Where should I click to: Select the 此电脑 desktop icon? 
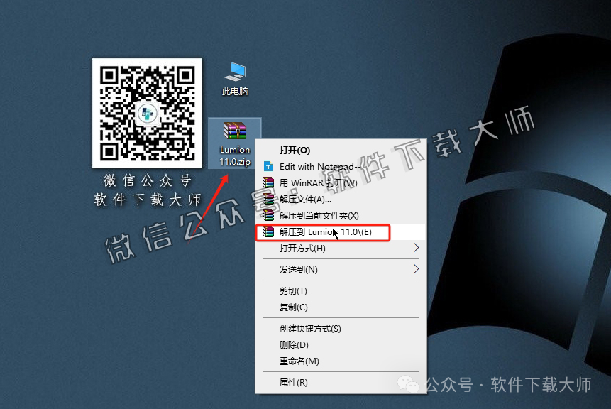click(235, 79)
